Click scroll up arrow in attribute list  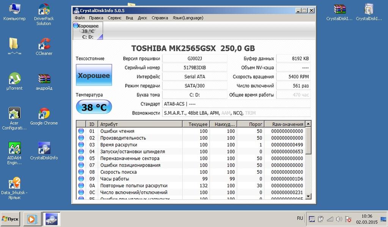point(308,124)
